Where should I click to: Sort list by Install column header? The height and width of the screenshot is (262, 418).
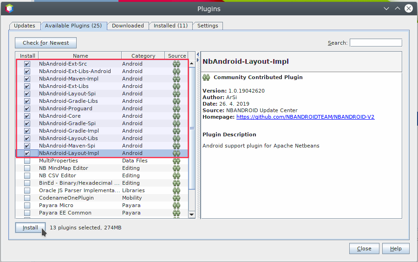pos(27,55)
